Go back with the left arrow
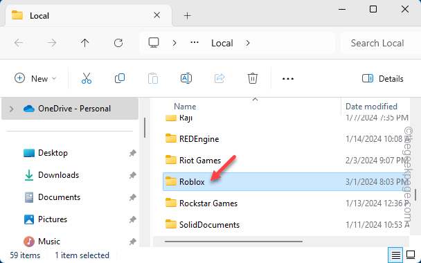 tap(19, 43)
